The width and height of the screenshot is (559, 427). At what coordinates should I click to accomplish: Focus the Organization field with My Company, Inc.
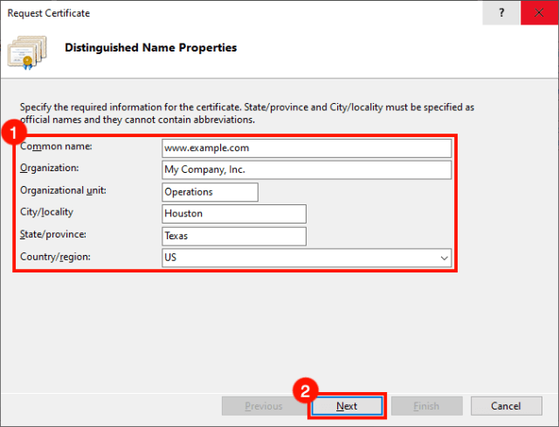(307, 169)
